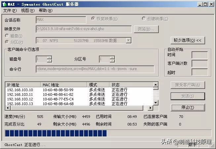This screenshot has width=216, height=149.
Task: Click the 会话名称 input field with MAX
Action: (x=61, y=20)
